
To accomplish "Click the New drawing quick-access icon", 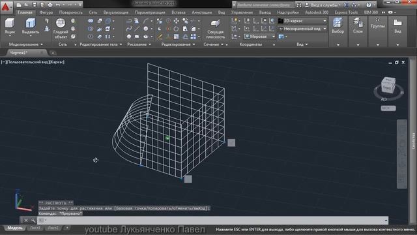I will coord(19,5).
